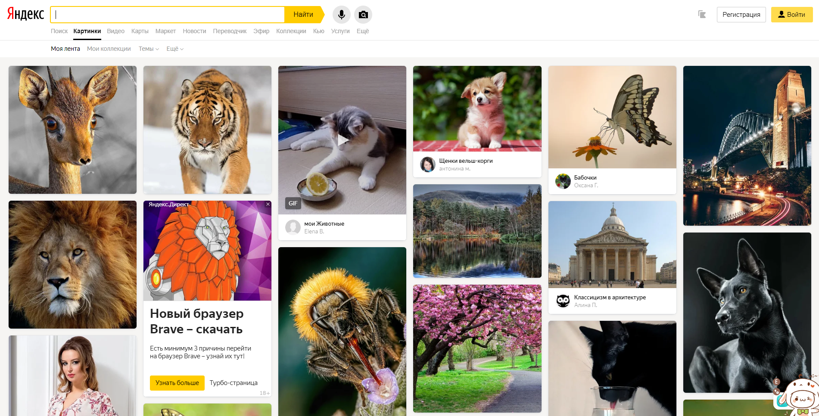The width and height of the screenshot is (819, 416).
Task: Open the corgi puppy image
Action: point(477,109)
